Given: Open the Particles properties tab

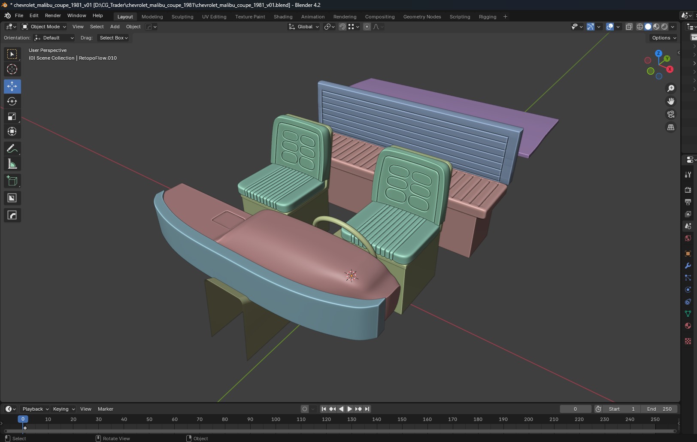Looking at the screenshot, I should click(688, 278).
